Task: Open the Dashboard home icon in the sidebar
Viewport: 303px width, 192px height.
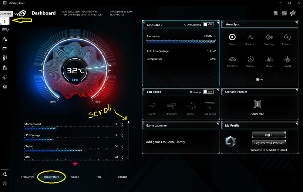Action: (5, 21)
